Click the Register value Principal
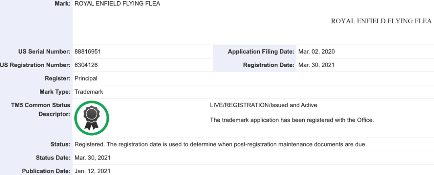The image size is (434, 175). point(86,79)
